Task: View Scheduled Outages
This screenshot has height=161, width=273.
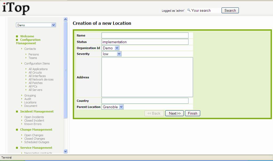Action: coord(37,142)
